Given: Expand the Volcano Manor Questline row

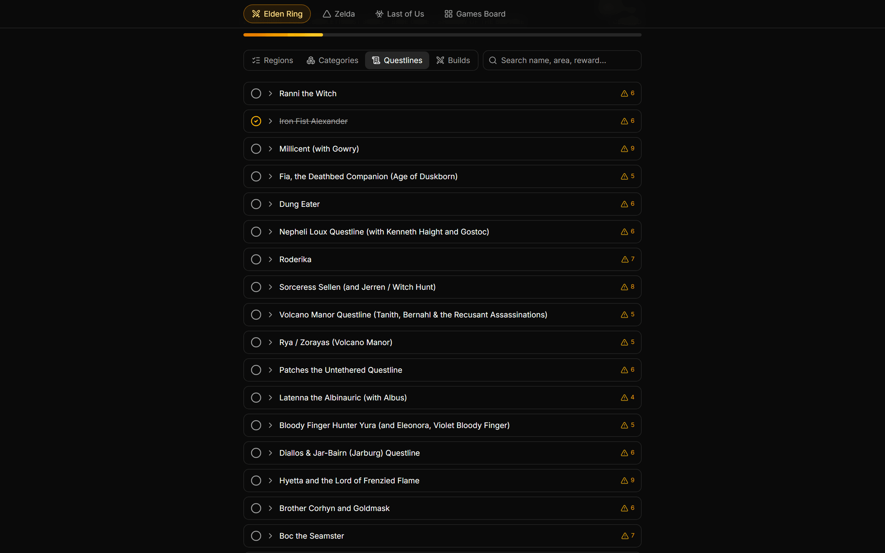Looking at the screenshot, I should 270,315.
